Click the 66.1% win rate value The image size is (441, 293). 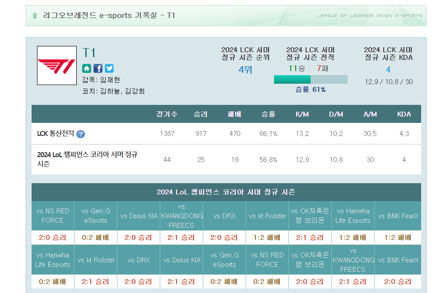pos(268,134)
